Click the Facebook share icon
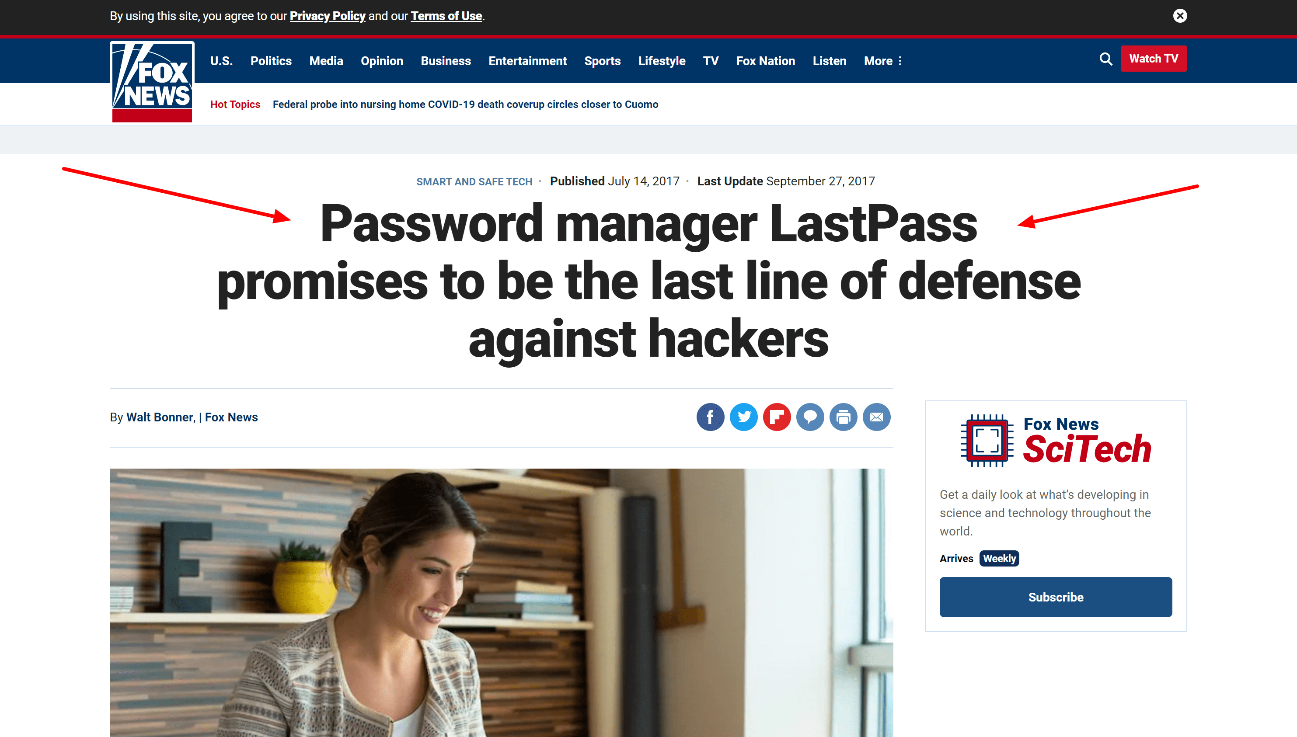Screen dimensions: 1297x737 (710, 417)
